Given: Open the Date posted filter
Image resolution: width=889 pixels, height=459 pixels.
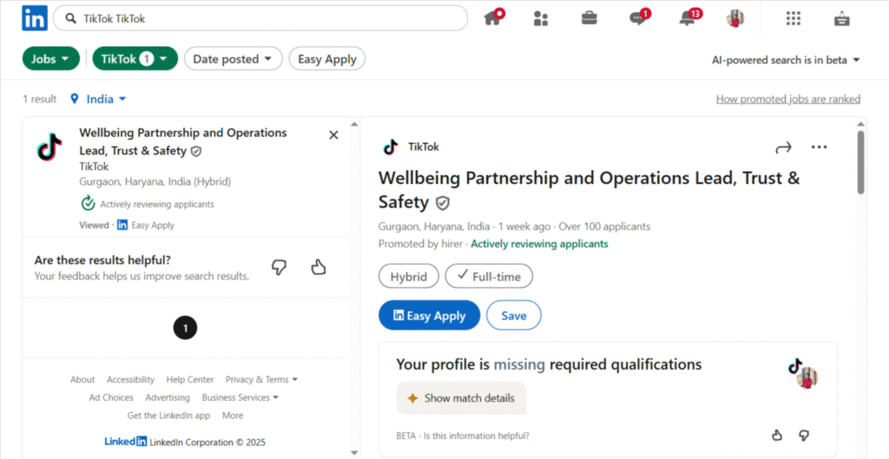Looking at the screenshot, I should pyautogui.click(x=233, y=59).
